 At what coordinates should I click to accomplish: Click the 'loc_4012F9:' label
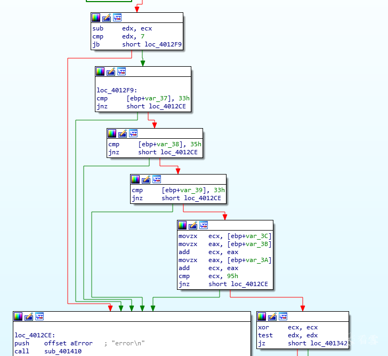click(117, 90)
